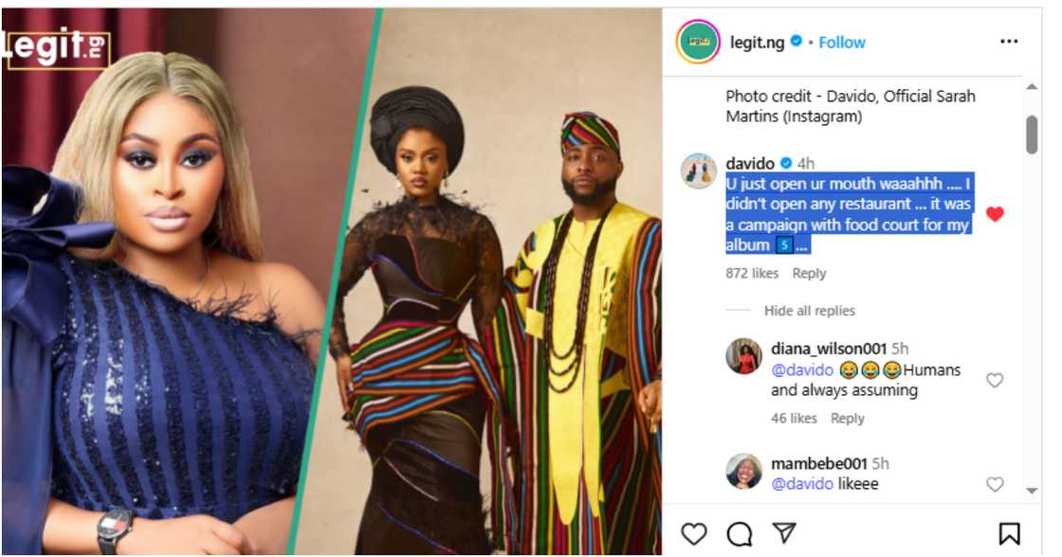Open comments via speech bubble icon
Image resolution: width=1062 pixels, height=557 pixels.
coord(739,533)
